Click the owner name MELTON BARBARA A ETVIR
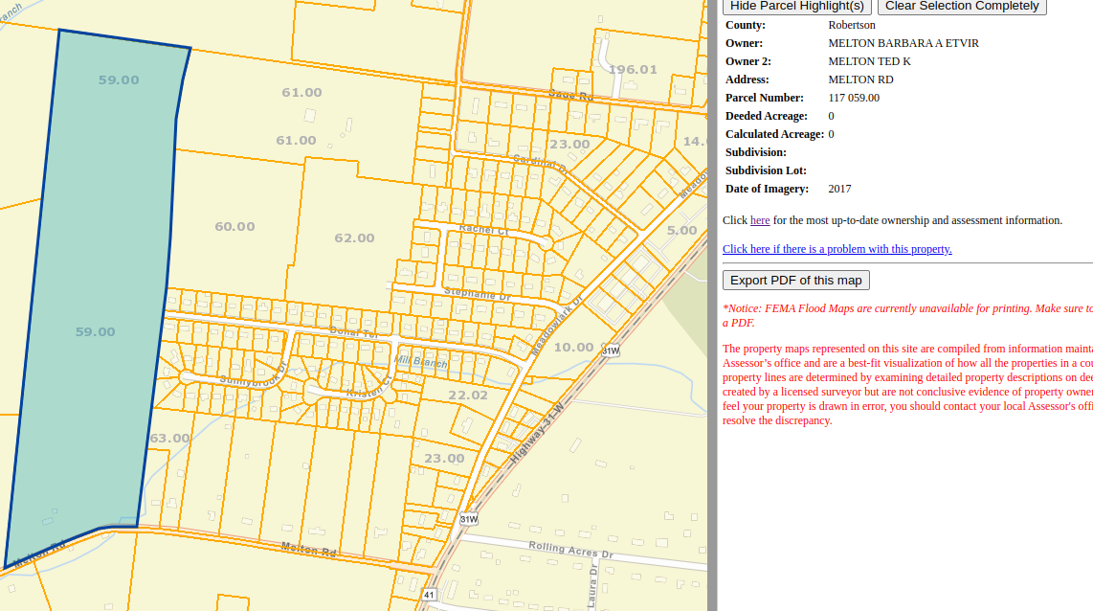Viewport: 1093px width, 611px height. point(903,43)
